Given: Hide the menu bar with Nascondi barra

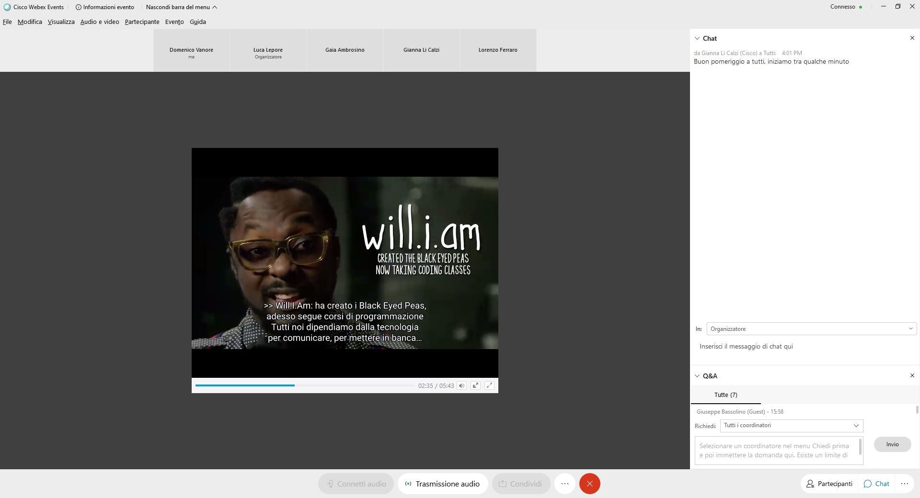Looking at the screenshot, I should click(182, 7).
